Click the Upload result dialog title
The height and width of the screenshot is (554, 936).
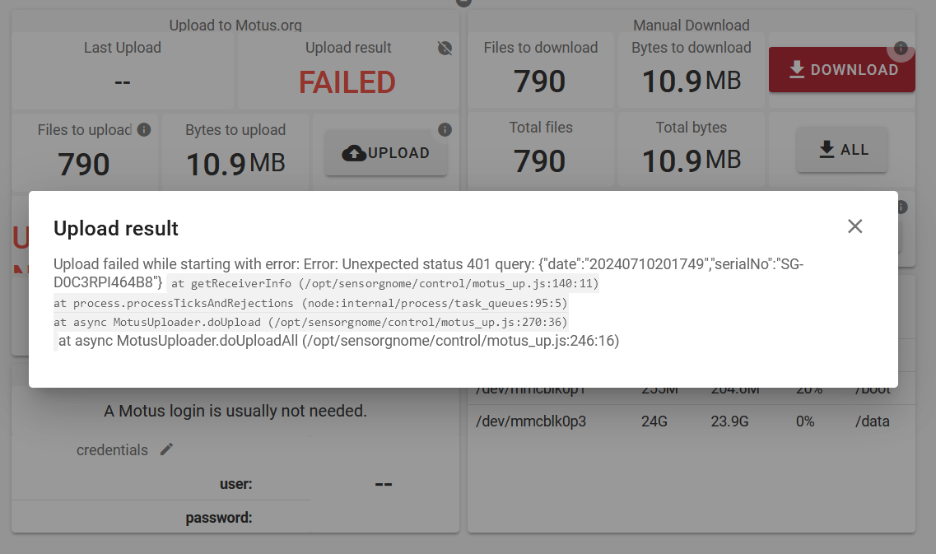(116, 228)
